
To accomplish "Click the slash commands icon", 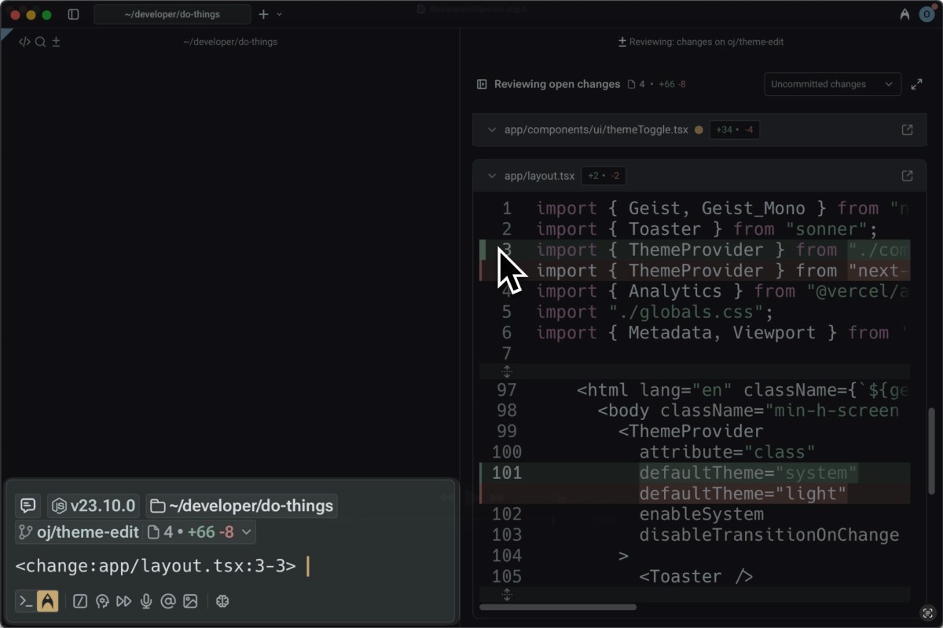I will (x=80, y=601).
